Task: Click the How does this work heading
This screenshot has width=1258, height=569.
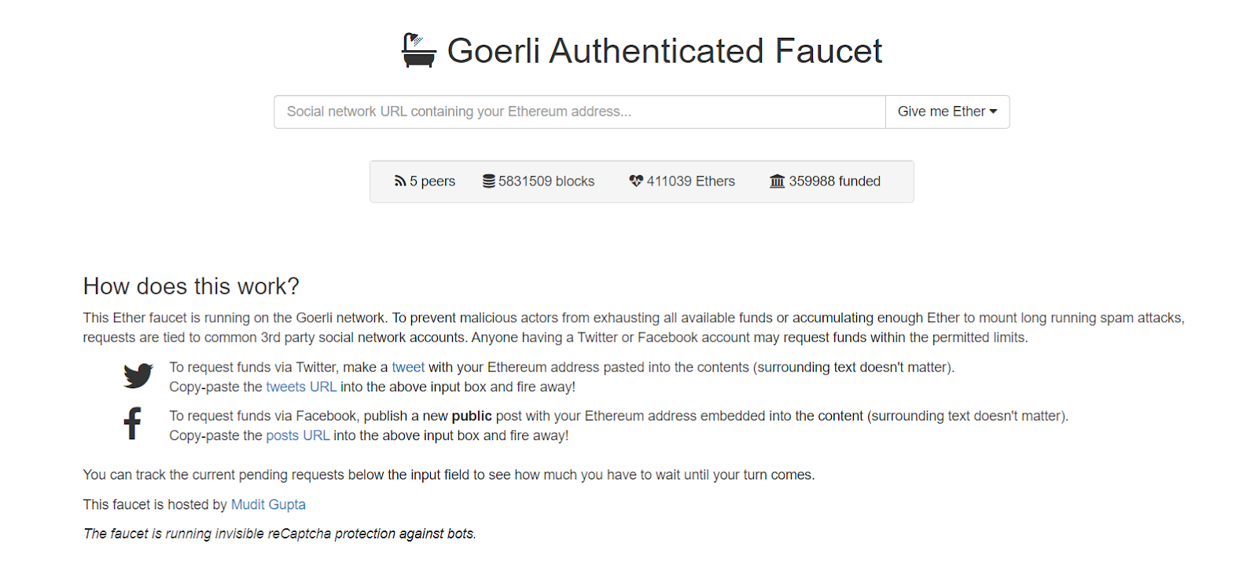Action: pyautogui.click(x=191, y=286)
